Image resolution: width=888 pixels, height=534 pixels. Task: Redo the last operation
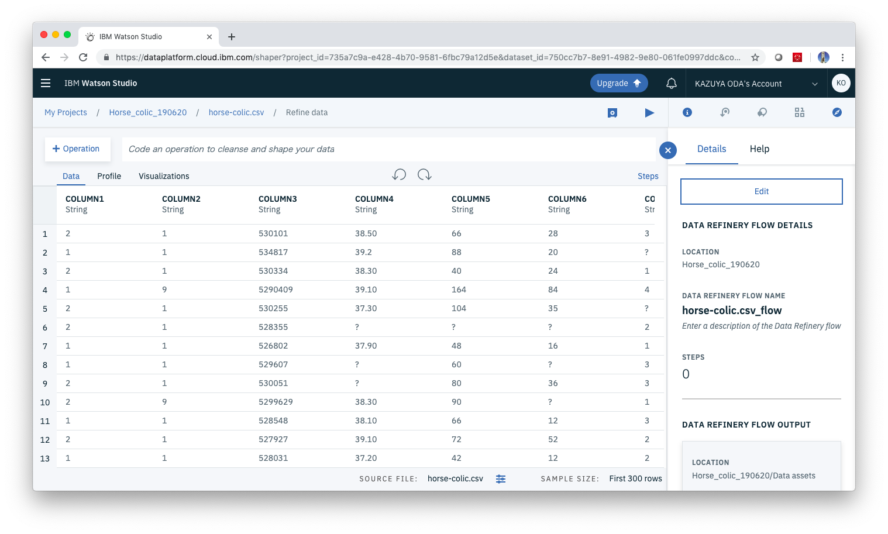click(x=425, y=174)
